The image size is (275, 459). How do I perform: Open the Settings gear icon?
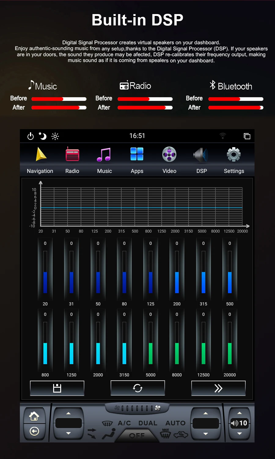coord(234,154)
